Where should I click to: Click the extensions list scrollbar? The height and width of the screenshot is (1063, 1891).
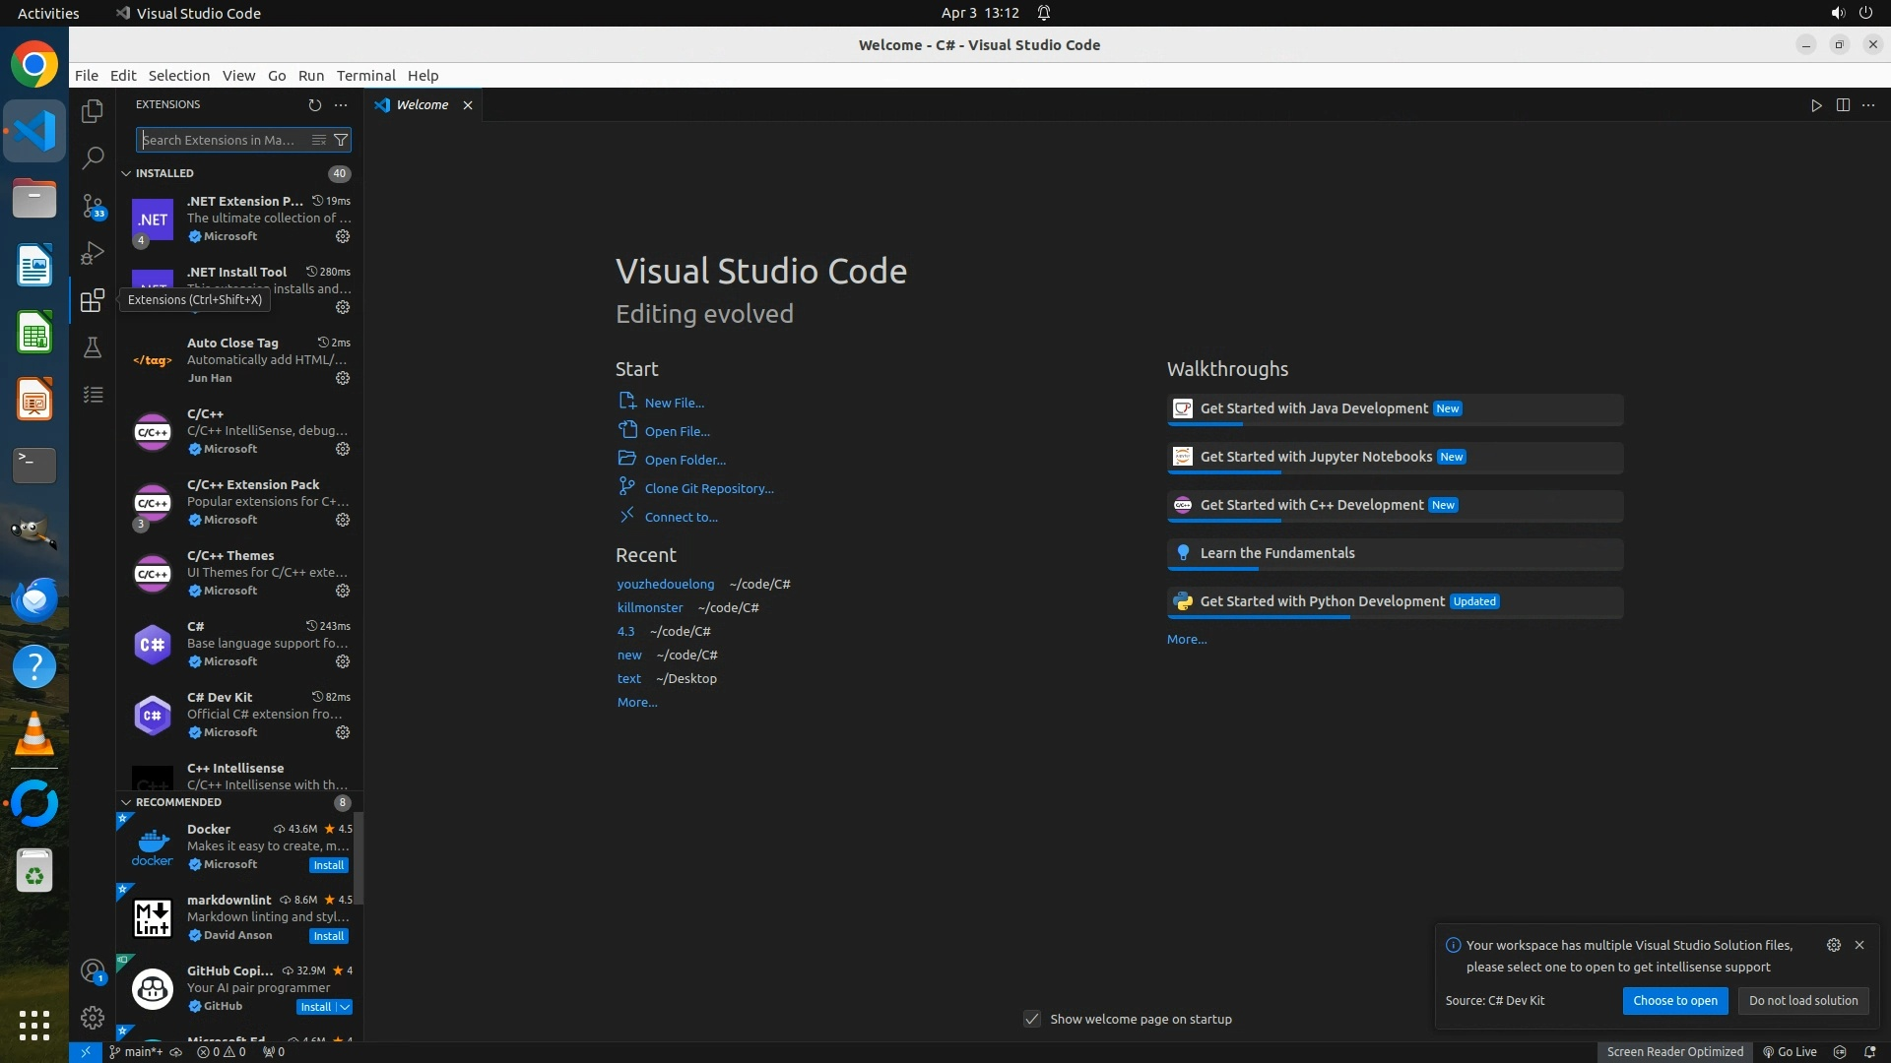[x=359, y=856]
